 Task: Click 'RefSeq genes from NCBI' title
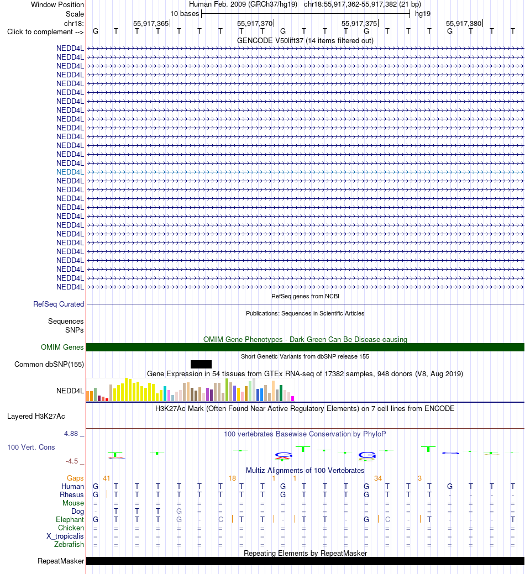(x=305, y=296)
